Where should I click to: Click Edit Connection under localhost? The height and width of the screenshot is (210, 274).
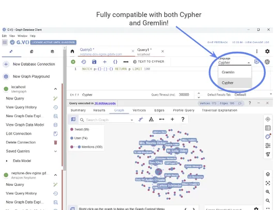19,134
